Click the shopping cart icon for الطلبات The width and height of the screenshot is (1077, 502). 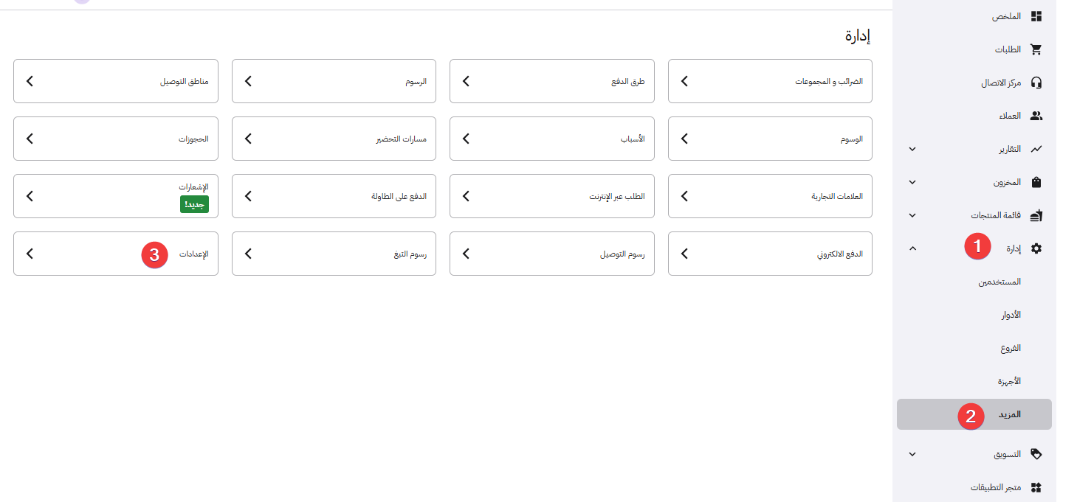(1036, 49)
